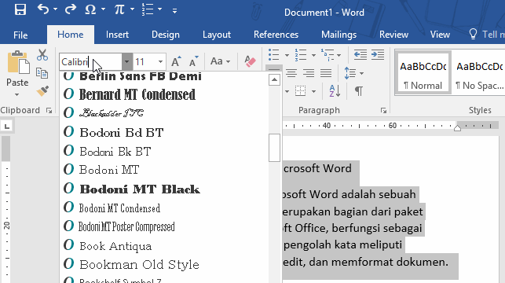Sort the selection with the A-Z icon
This screenshot has width=505, height=283.
tap(335, 91)
